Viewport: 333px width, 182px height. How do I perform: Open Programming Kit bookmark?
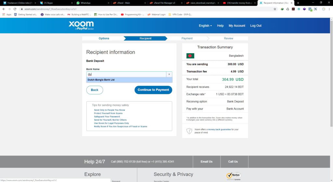[x=132, y=15]
